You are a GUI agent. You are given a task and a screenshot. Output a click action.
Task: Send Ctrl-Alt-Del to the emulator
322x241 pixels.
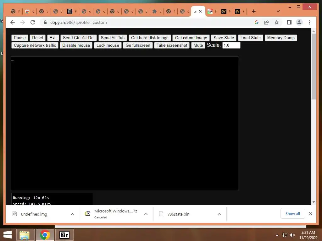pos(79,38)
